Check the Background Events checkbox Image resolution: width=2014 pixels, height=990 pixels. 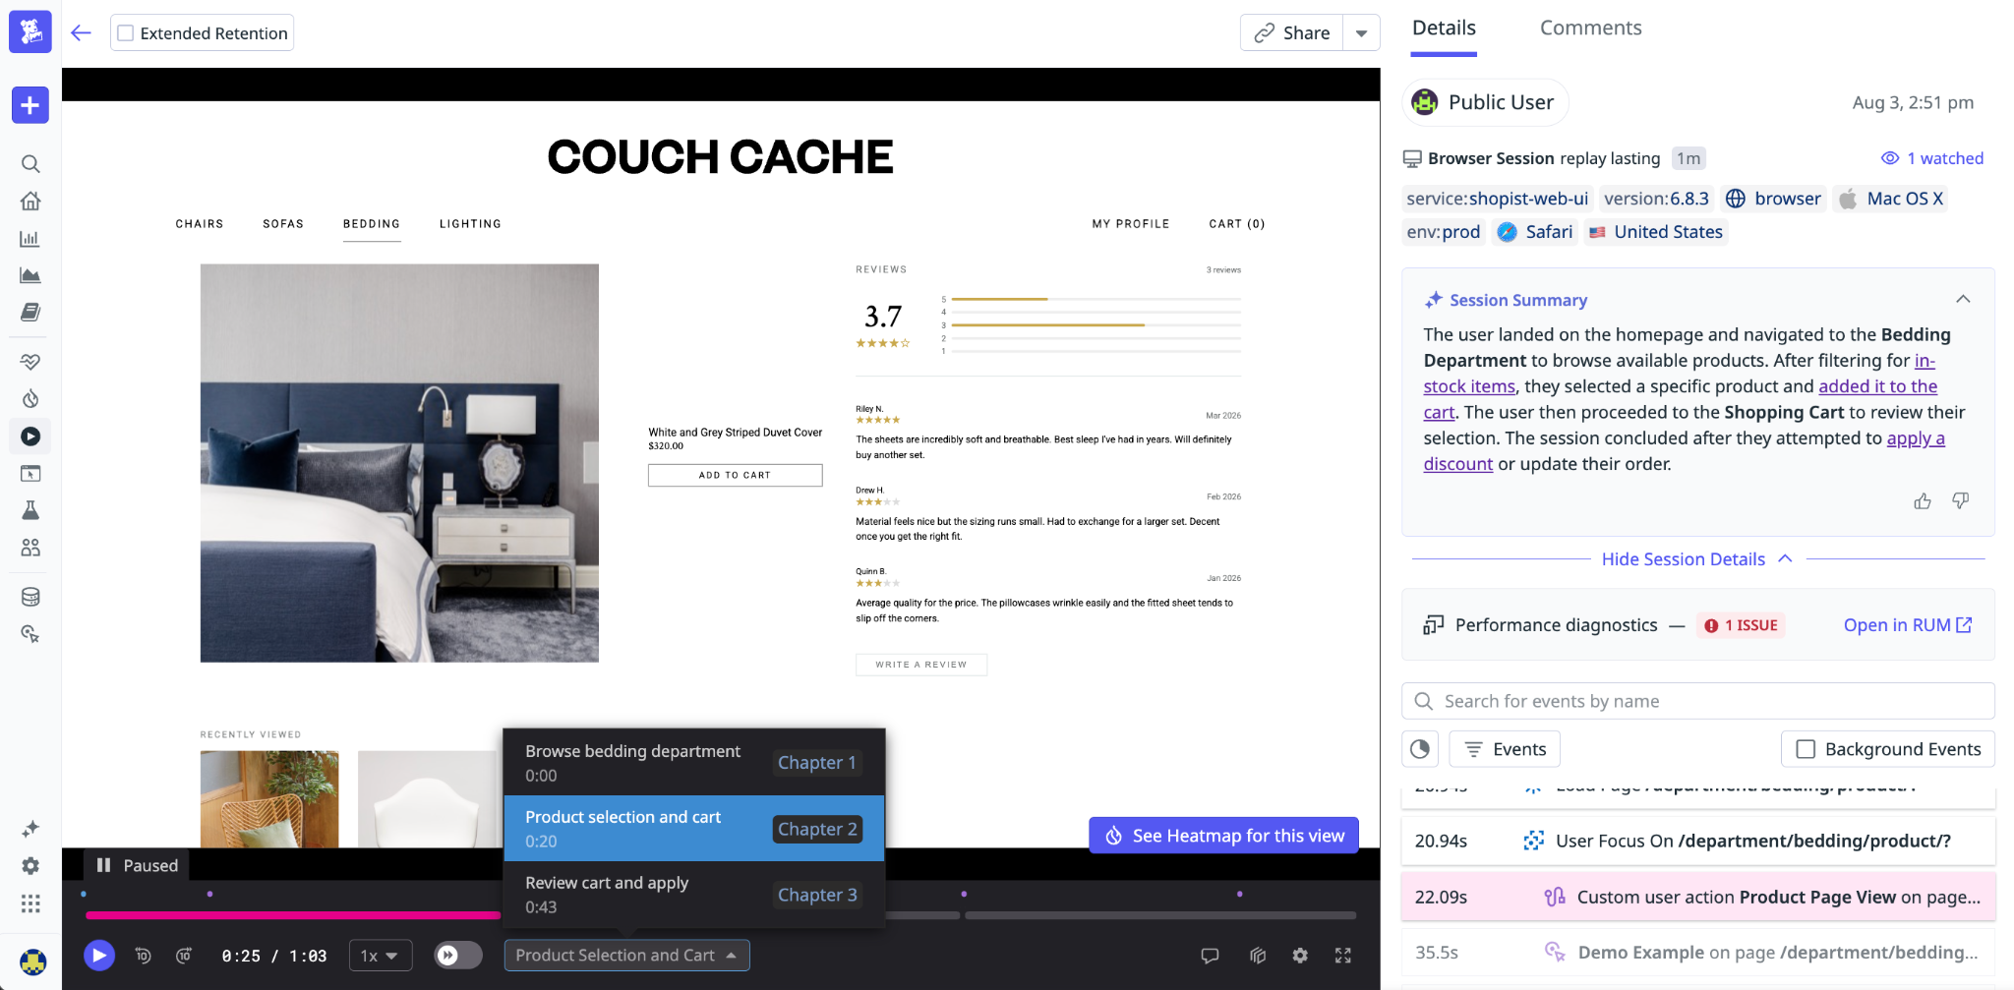1807,749
